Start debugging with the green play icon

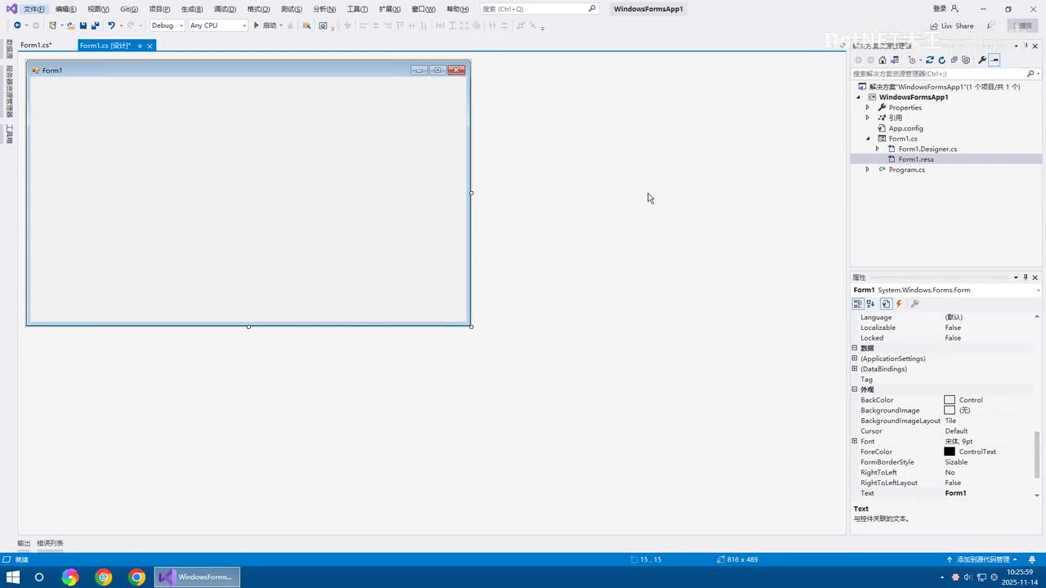click(256, 25)
